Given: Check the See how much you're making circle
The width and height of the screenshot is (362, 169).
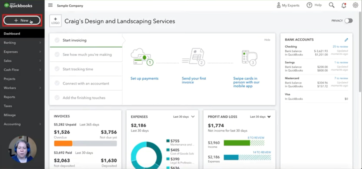Looking at the screenshot, I should click(x=57, y=55).
